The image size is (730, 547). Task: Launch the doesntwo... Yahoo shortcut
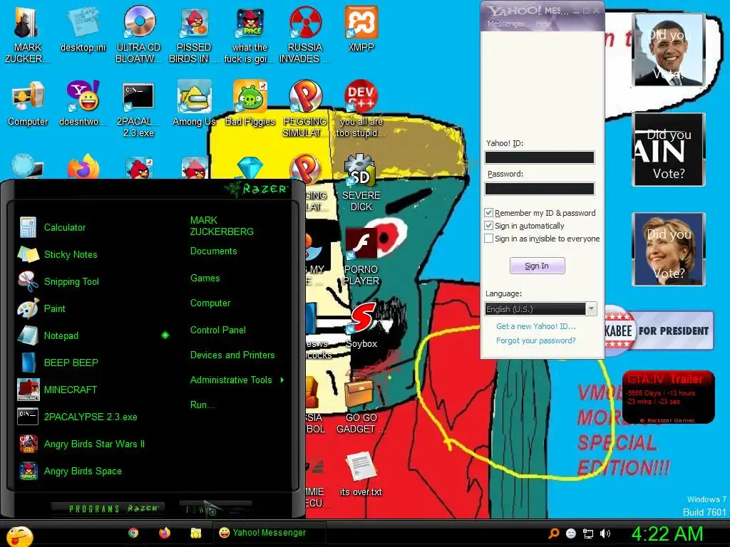(x=83, y=103)
